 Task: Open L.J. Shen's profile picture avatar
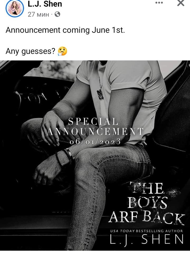15,8
